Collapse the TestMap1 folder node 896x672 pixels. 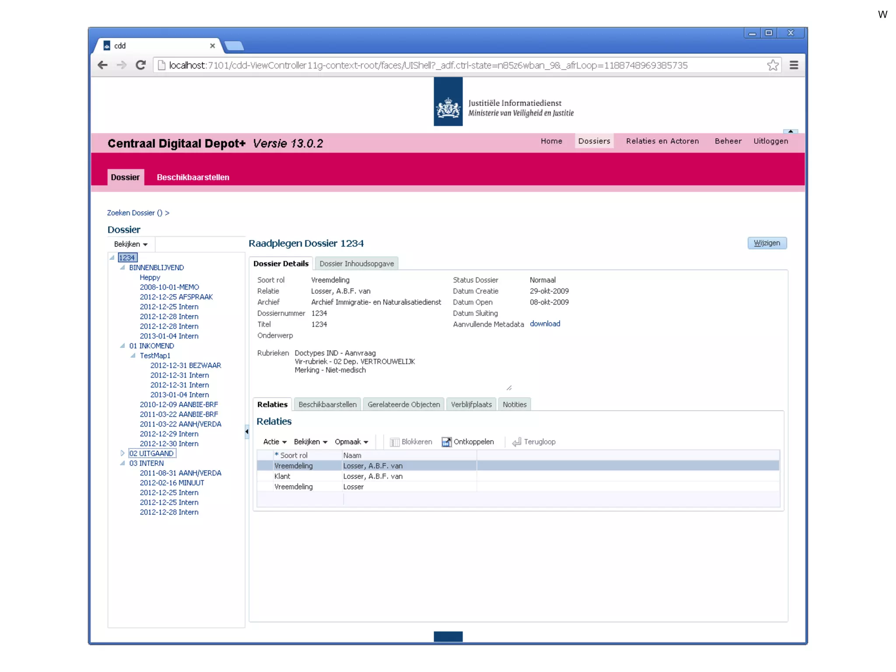pyautogui.click(x=133, y=356)
